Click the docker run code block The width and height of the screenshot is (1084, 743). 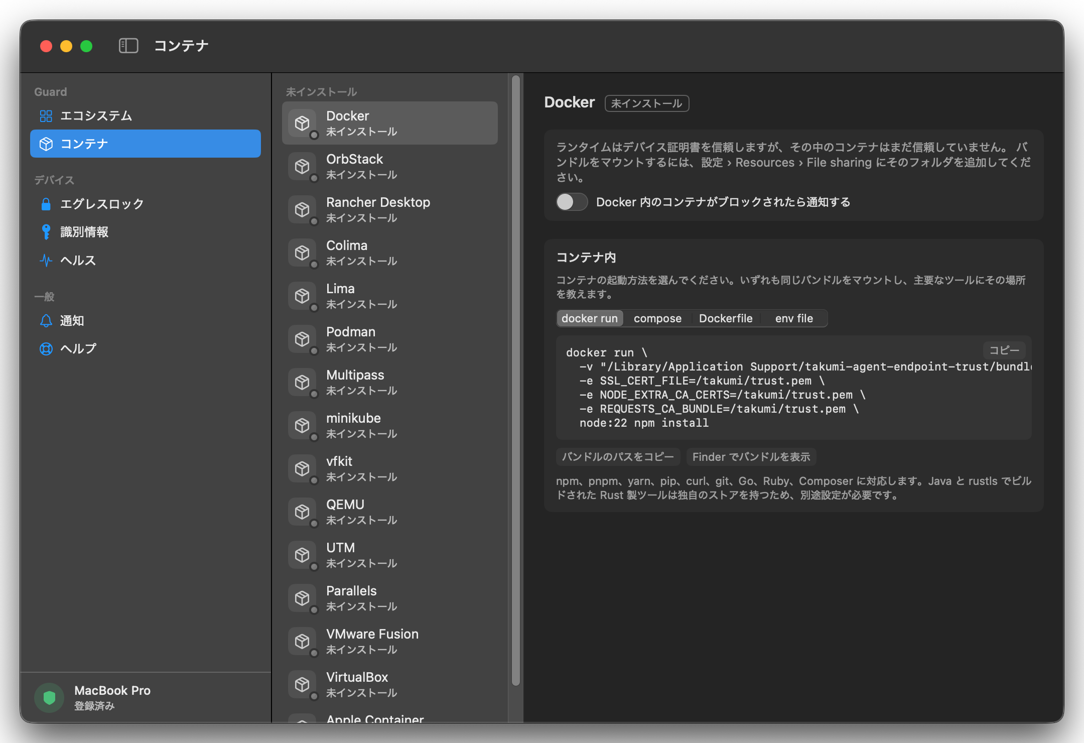click(x=794, y=388)
